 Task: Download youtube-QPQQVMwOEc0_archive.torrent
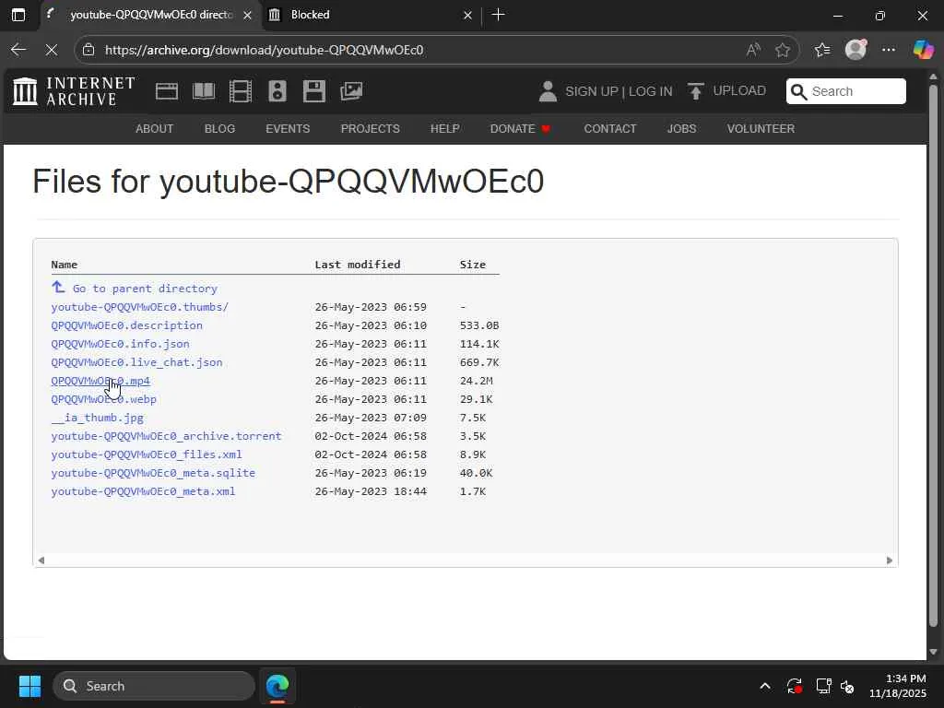(x=166, y=436)
